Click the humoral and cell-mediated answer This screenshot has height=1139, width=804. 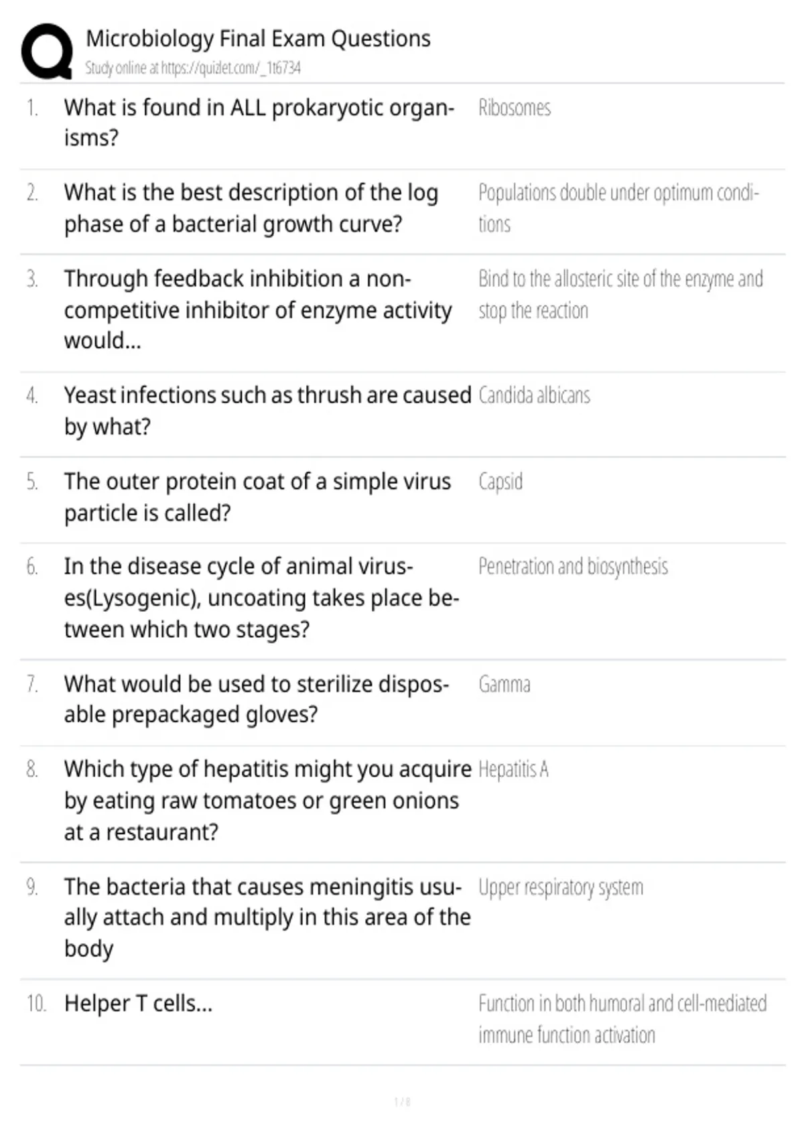click(622, 1019)
